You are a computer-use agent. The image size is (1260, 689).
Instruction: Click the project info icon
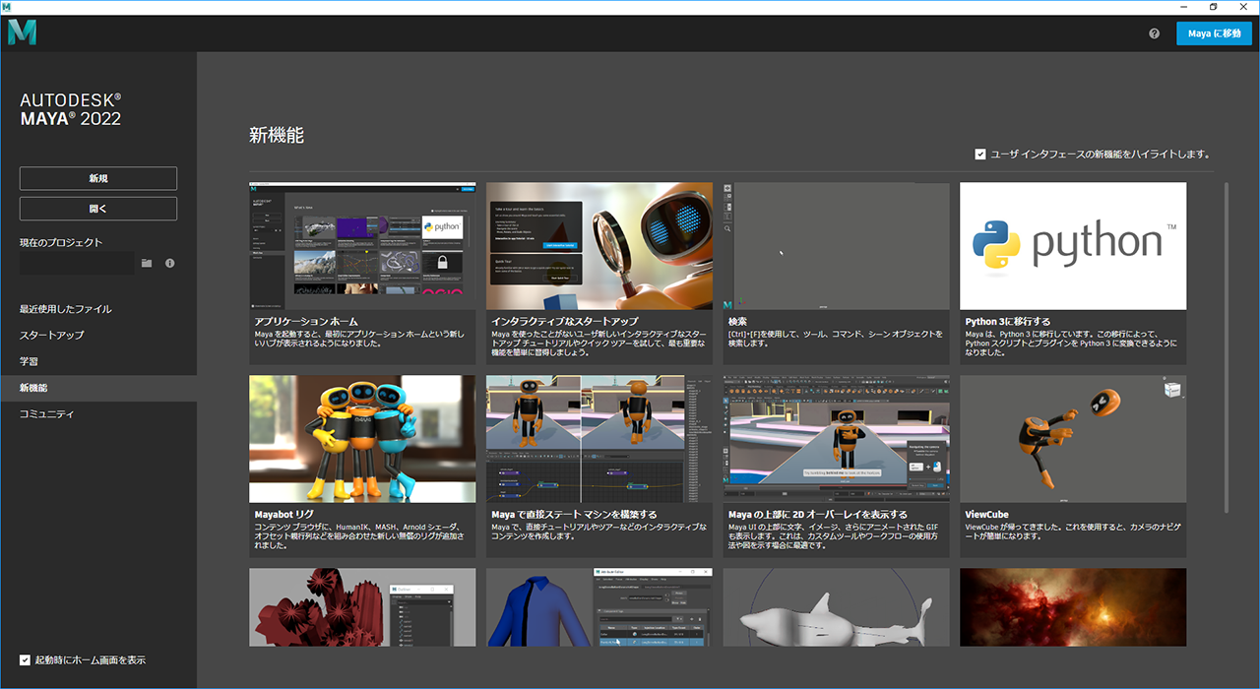coord(169,263)
